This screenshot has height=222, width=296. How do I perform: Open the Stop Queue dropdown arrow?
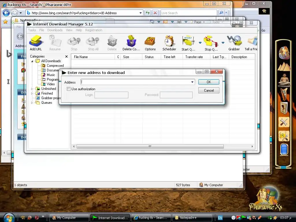[x=223, y=43]
